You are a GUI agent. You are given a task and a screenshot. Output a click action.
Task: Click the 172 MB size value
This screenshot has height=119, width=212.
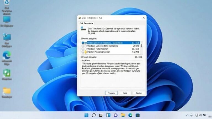tap(136, 52)
